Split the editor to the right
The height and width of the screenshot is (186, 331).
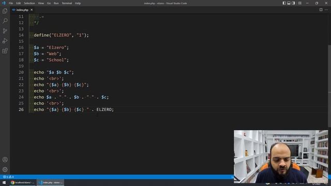[321, 10]
